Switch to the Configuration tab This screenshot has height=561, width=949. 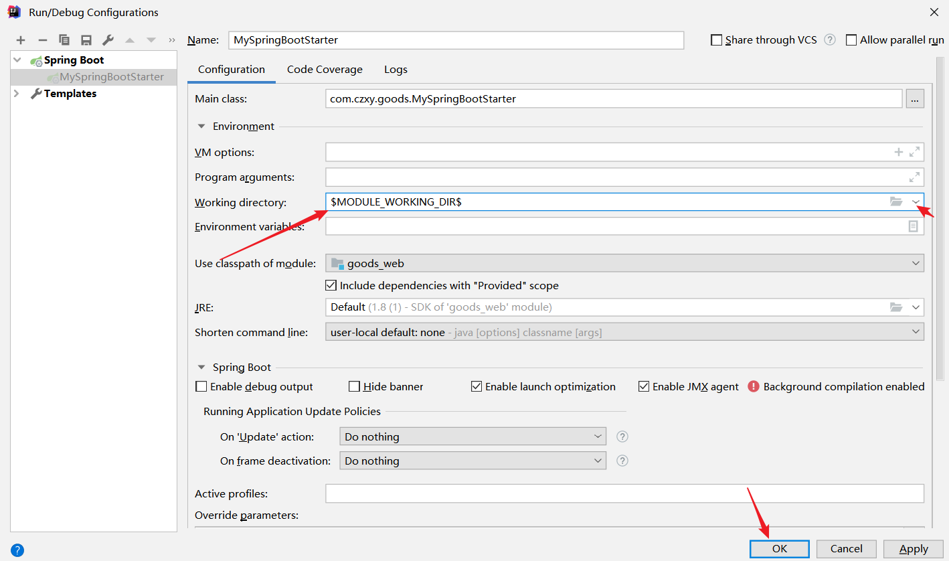[x=232, y=70]
